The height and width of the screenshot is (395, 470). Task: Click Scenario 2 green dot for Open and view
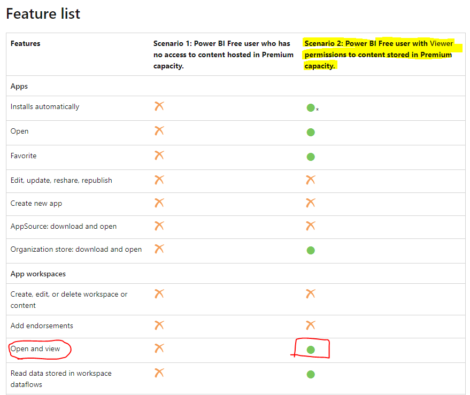click(311, 350)
